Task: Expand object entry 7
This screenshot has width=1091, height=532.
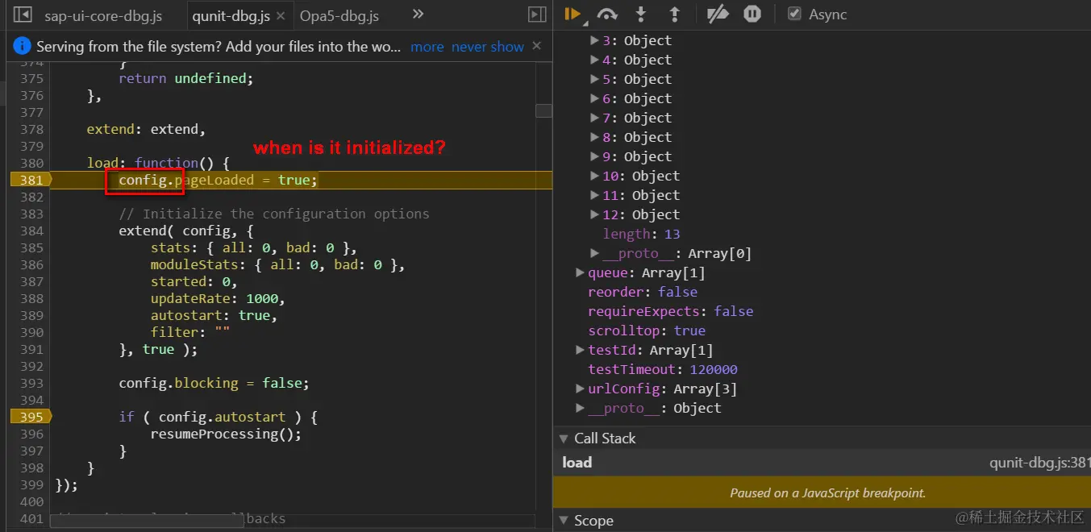Action: click(x=594, y=118)
